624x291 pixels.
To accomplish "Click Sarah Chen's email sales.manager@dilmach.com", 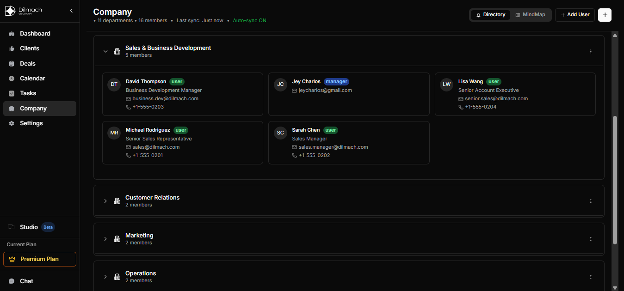I will tap(334, 147).
